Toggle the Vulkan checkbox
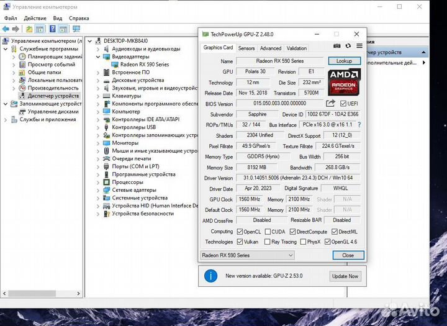Viewport: 447px width, 326px height. click(x=240, y=242)
